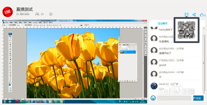The height and width of the screenshot is (105, 207).
Task: Click the viewers count icon showing 33
Action: click(37, 14)
